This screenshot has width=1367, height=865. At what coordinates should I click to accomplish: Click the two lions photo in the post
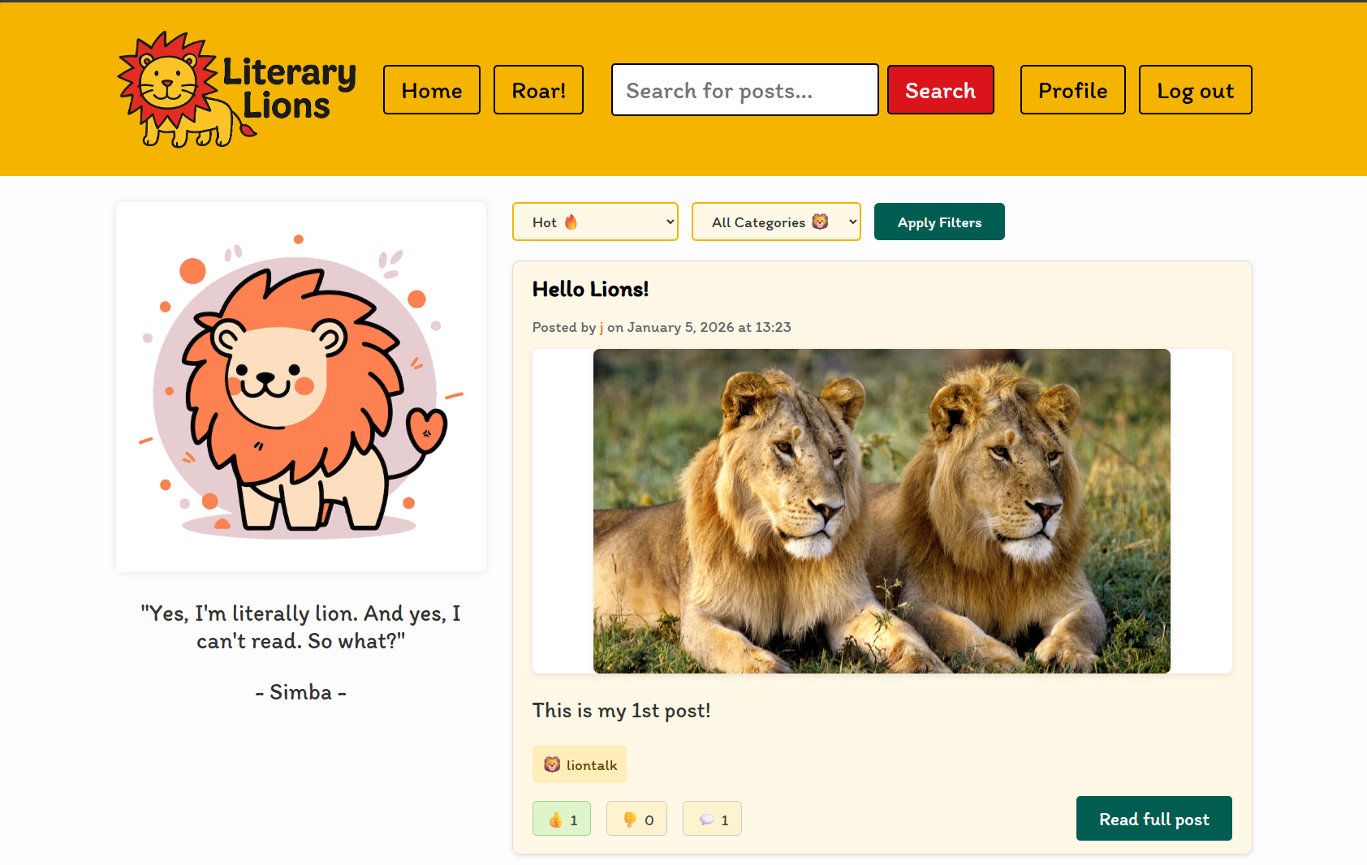(x=882, y=510)
